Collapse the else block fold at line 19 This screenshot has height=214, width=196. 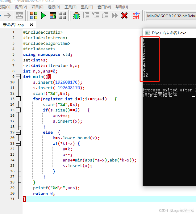tap(18, 132)
